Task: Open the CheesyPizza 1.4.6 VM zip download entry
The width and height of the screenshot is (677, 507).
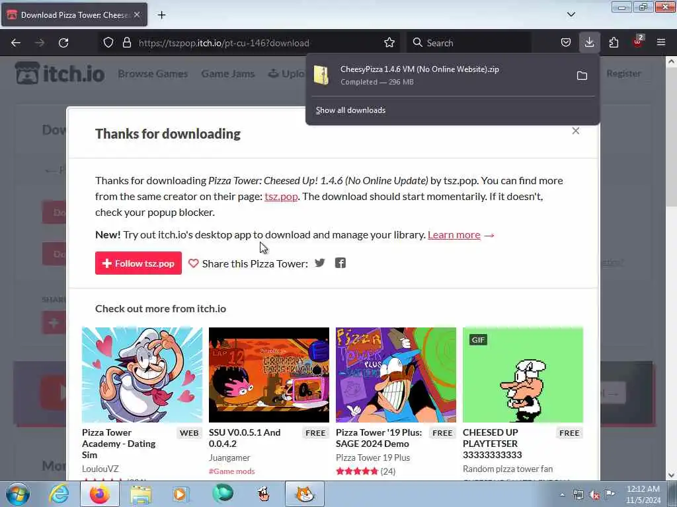Action: (x=440, y=75)
